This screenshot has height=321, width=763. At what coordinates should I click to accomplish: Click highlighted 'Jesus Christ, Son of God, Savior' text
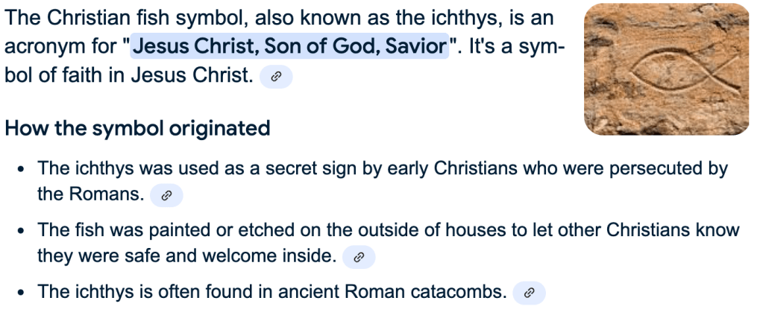(x=291, y=46)
